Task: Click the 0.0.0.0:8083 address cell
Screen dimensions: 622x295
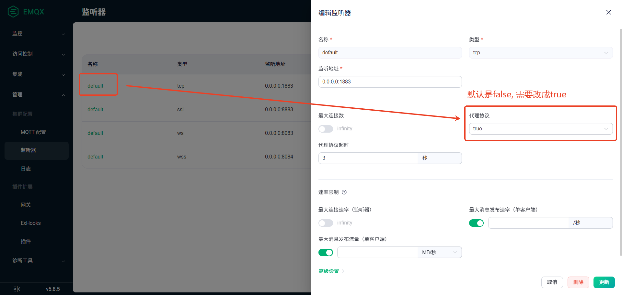Action: coord(279,133)
